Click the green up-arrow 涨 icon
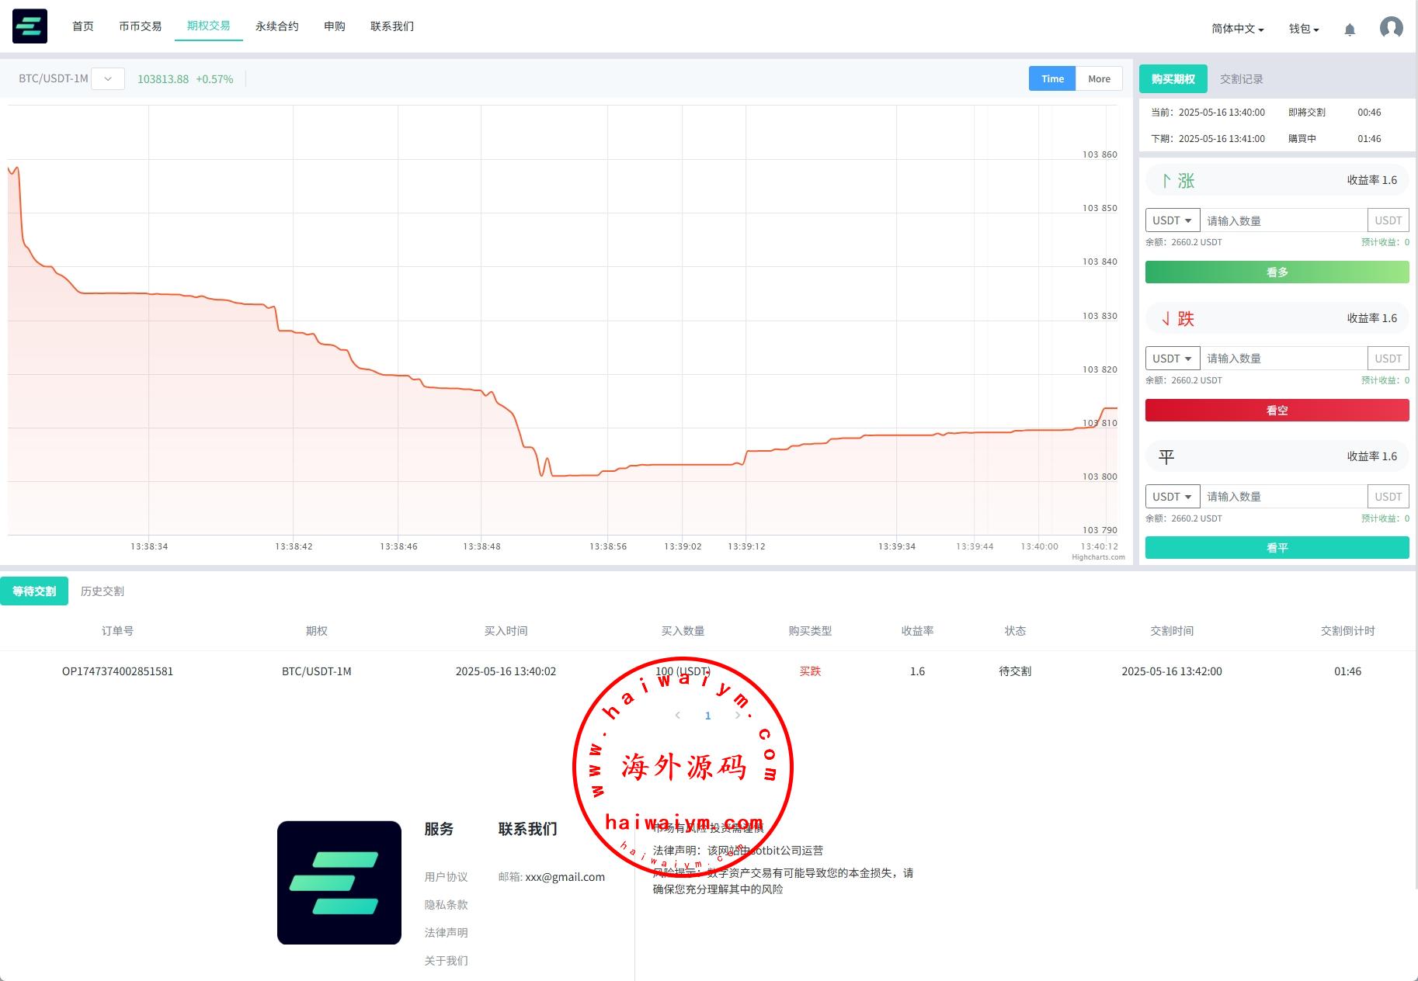The width and height of the screenshot is (1418, 981). [1166, 181]
